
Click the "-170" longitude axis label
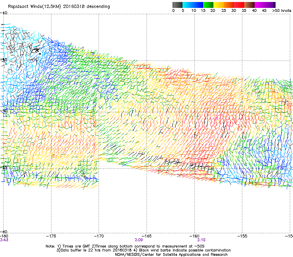click(99, 236)
